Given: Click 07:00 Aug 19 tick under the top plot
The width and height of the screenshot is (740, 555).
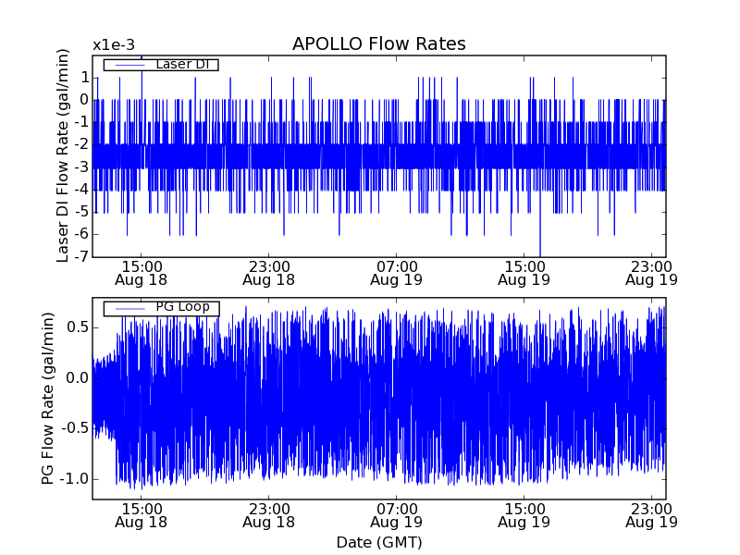Looking at the screenshot, I should tap(396, 272).
